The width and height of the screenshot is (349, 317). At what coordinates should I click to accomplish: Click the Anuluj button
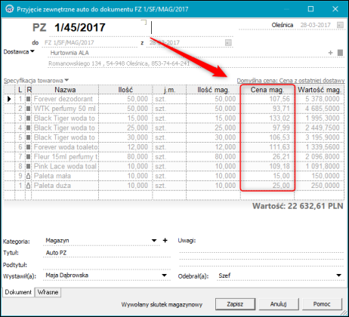click(279, 304)
